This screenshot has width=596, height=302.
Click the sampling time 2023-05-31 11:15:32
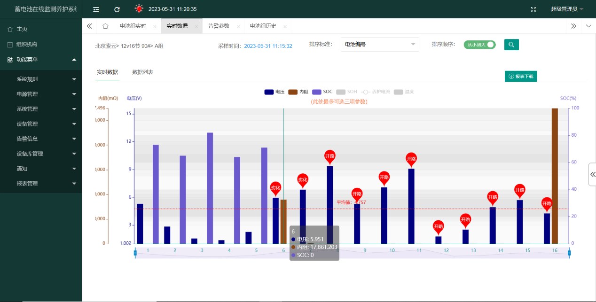tap(268, 46)
